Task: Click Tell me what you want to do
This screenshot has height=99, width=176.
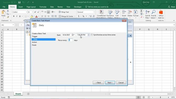Action: pyautogui.click(x=97, y=7)
